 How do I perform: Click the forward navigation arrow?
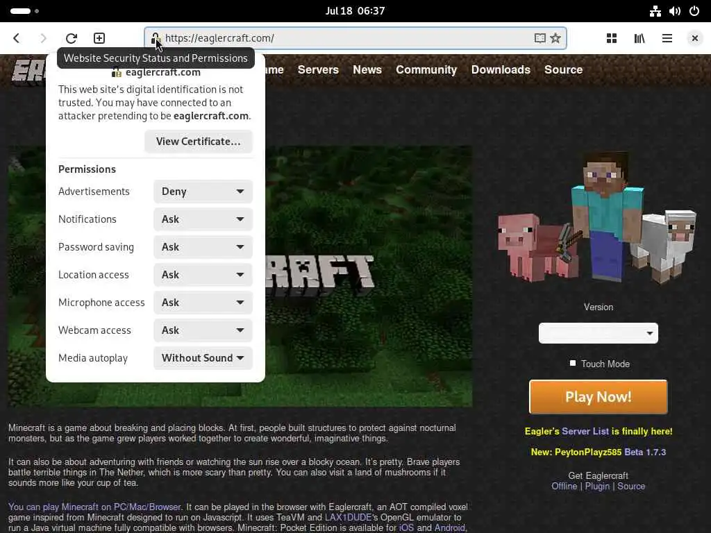[43, 38]
